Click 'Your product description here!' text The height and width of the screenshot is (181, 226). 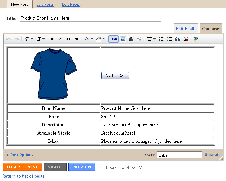130,125
